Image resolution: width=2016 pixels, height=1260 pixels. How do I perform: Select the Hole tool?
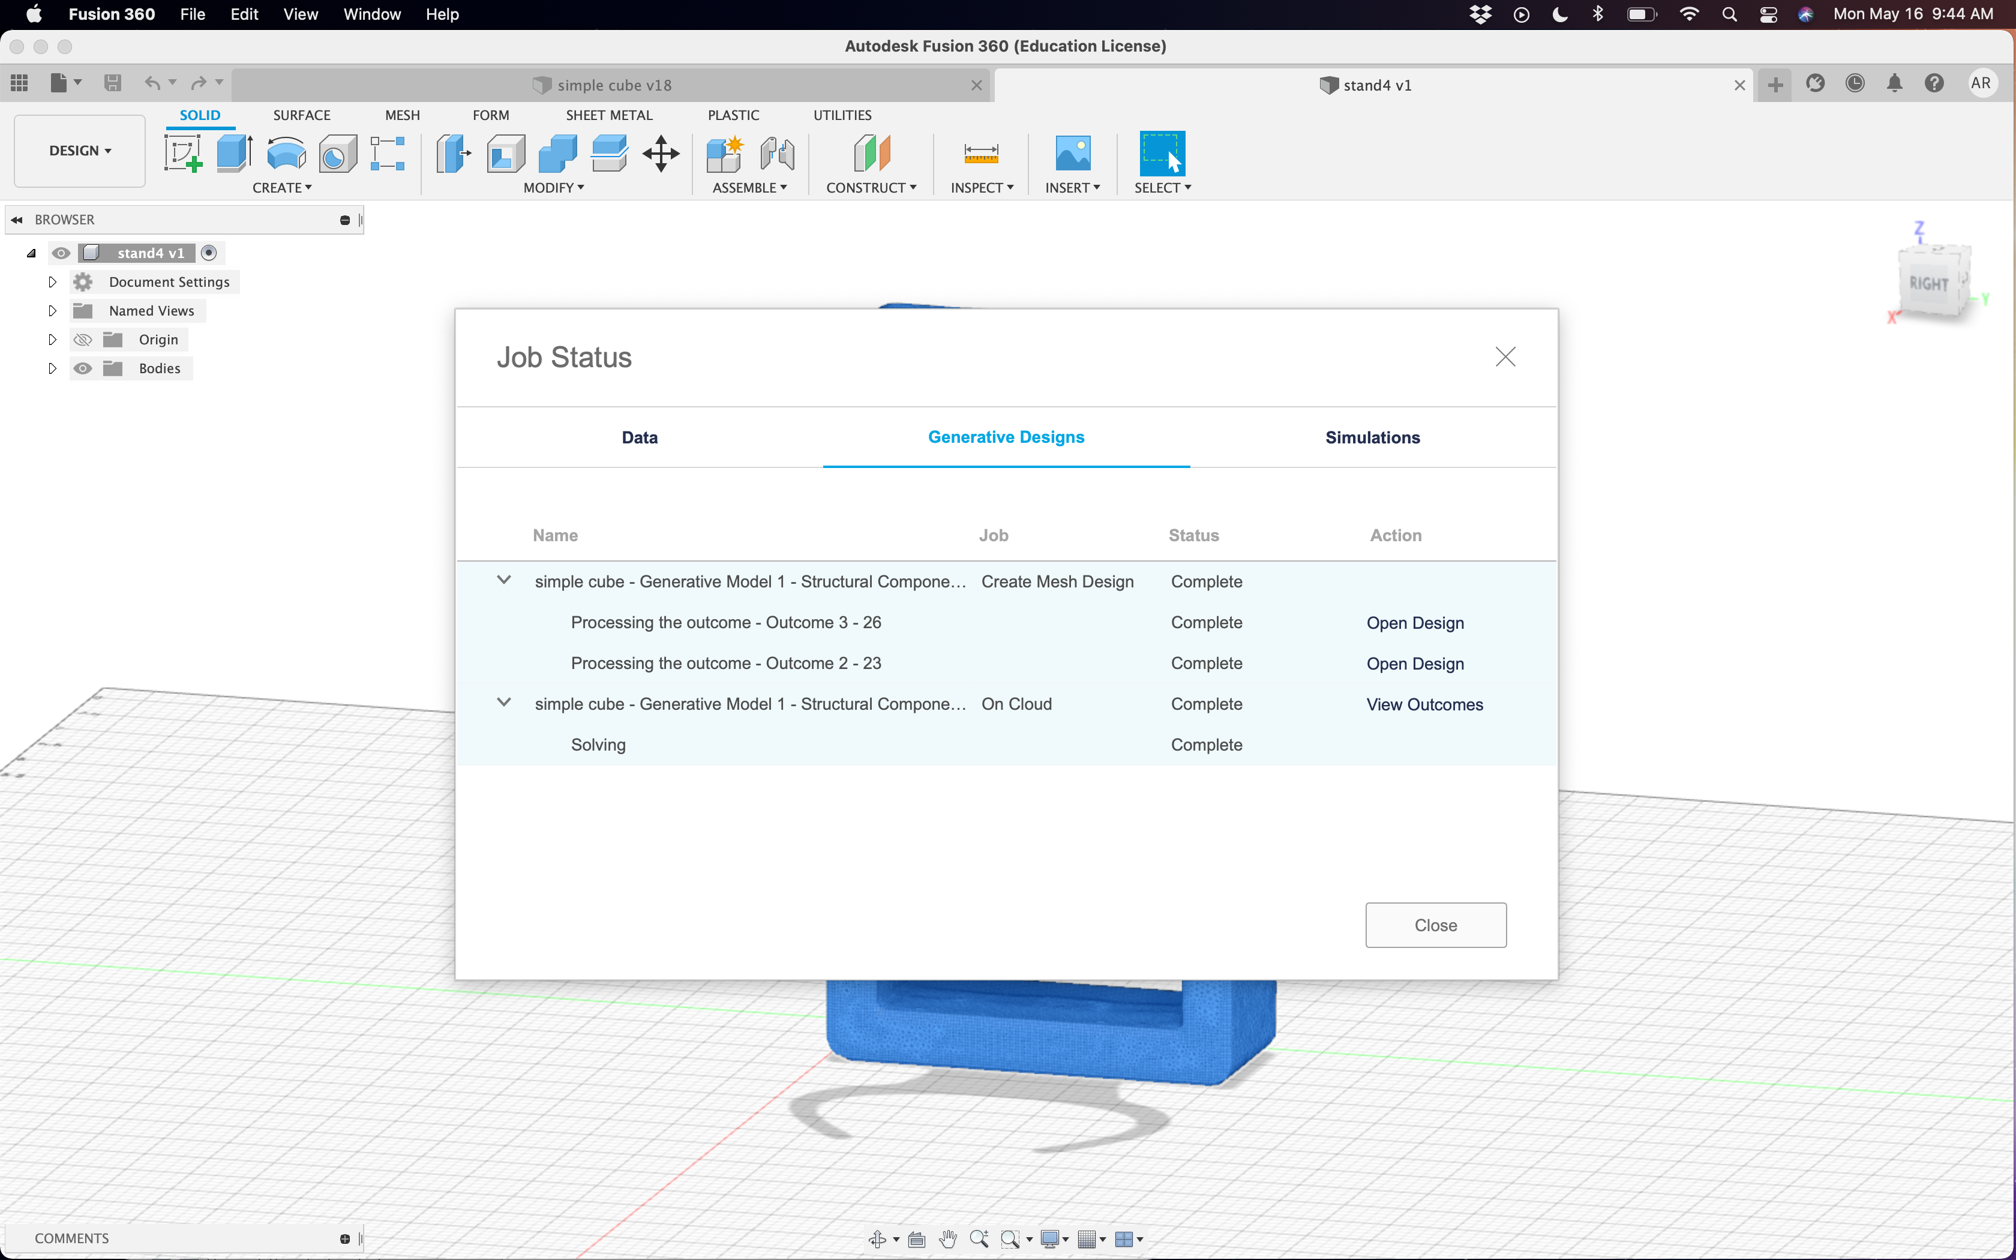point(337,154)
